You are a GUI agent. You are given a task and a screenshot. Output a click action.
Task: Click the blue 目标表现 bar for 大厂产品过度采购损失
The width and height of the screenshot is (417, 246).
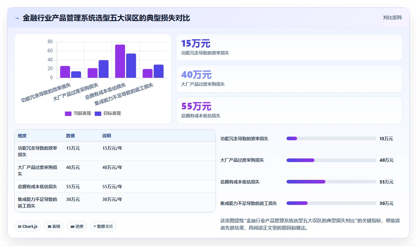pyautogui.click(x=104, y=69)
